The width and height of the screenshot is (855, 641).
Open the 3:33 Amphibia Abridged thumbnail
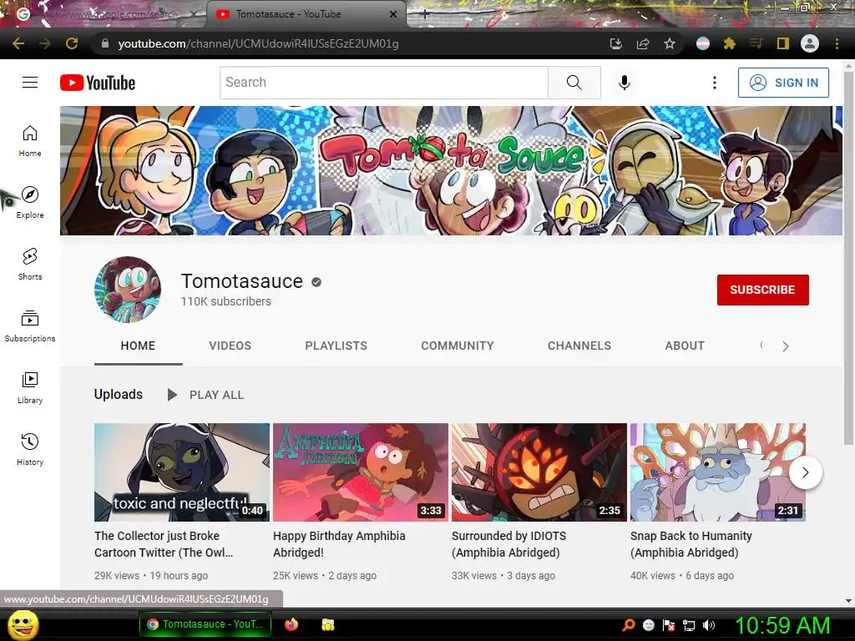[x=361, y=472]
